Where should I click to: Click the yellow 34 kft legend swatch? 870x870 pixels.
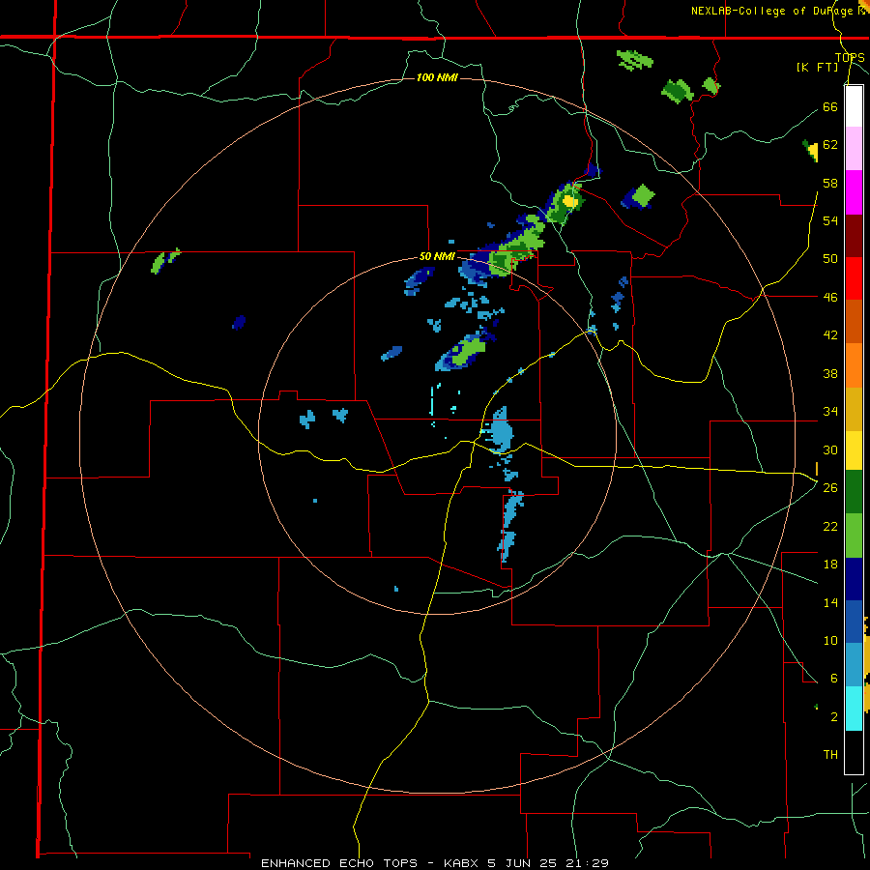[x=854, y=450]
